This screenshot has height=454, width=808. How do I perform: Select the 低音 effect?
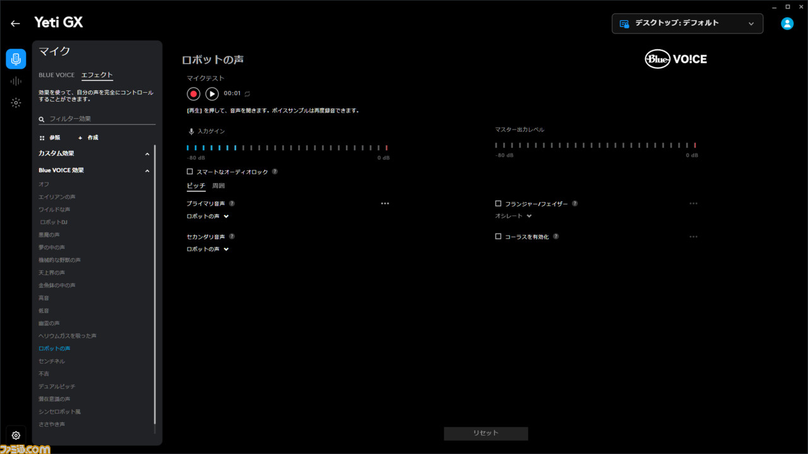[x=44, y=311]
